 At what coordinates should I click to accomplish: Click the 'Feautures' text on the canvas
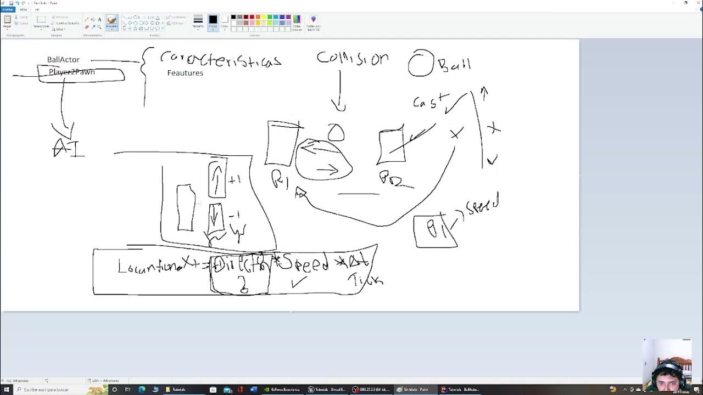tap(185, 73)
